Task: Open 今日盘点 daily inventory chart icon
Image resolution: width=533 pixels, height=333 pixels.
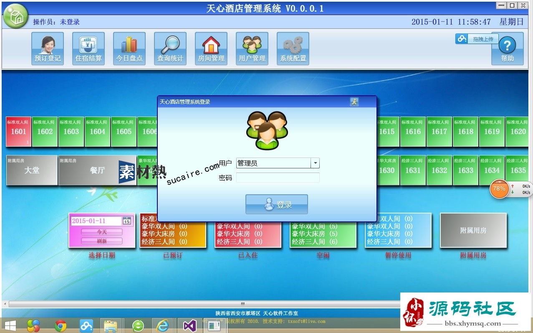Action: [129, 49]
